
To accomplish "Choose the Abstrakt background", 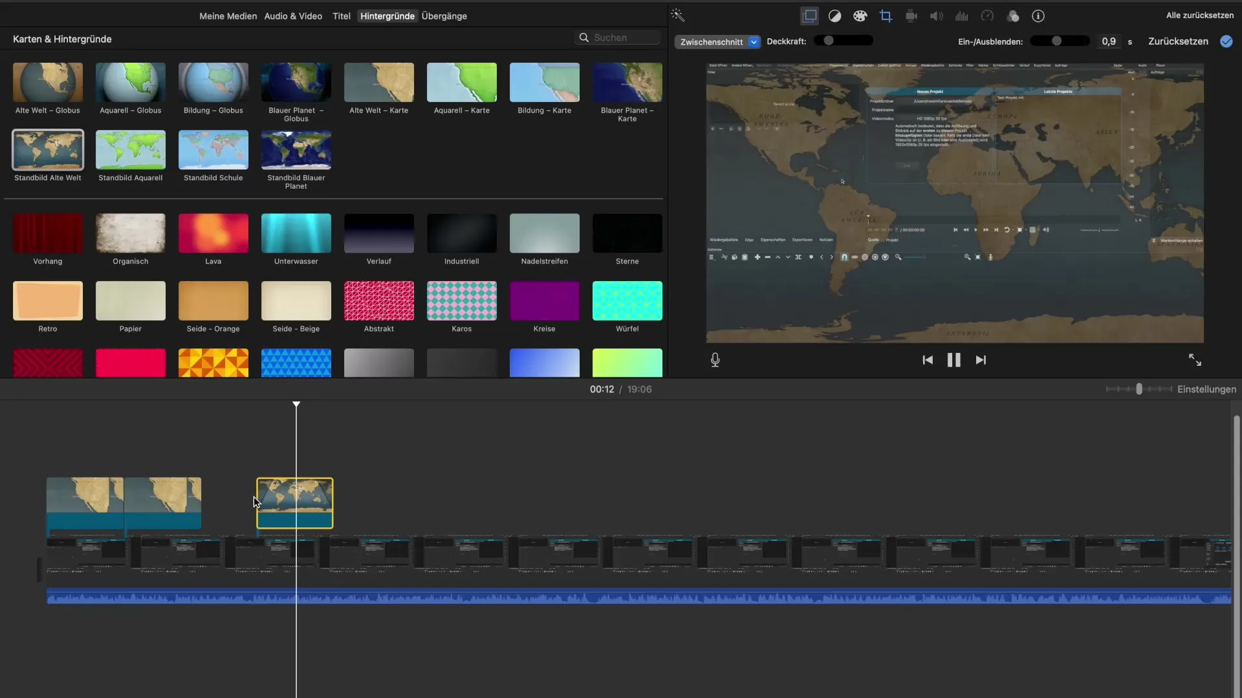I will tap(379, 301).
